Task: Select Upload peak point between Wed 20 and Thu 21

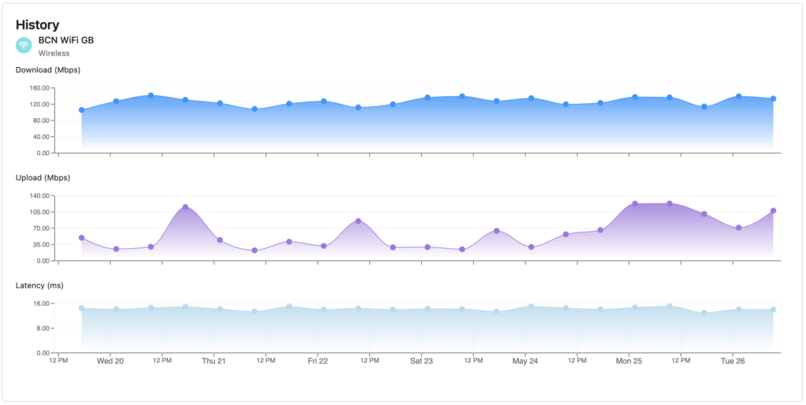Action: (x=185, y=207)
